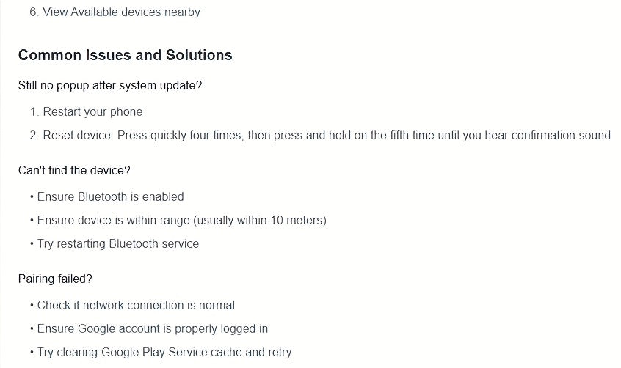Click the '(usually within 10 meters)' parenthetical
Screen dimensions: 621x368
[263, 221]
